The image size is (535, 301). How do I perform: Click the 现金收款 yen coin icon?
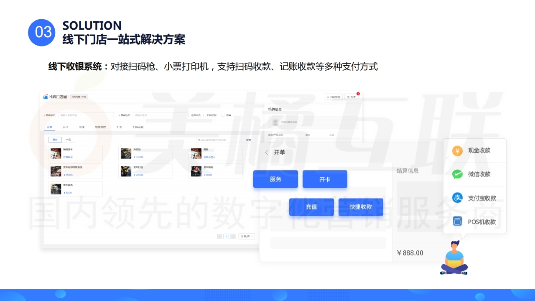click(457, 150)
